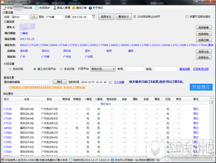Click 选择乘客 button
Viewport: 216px width, 163px height.
(204, 27)
